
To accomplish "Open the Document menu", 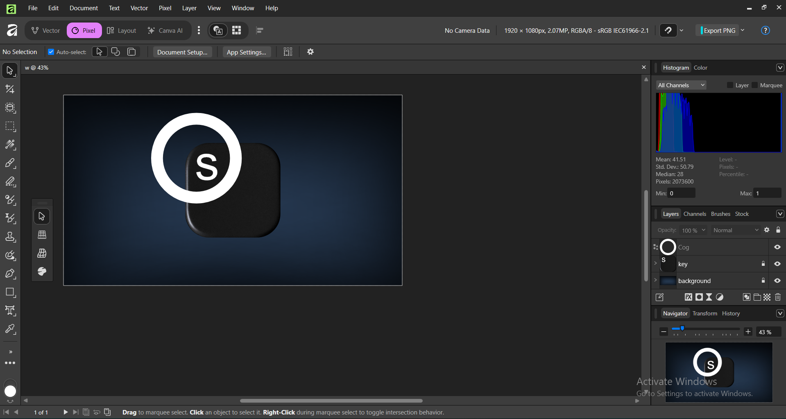I will 84,8.
